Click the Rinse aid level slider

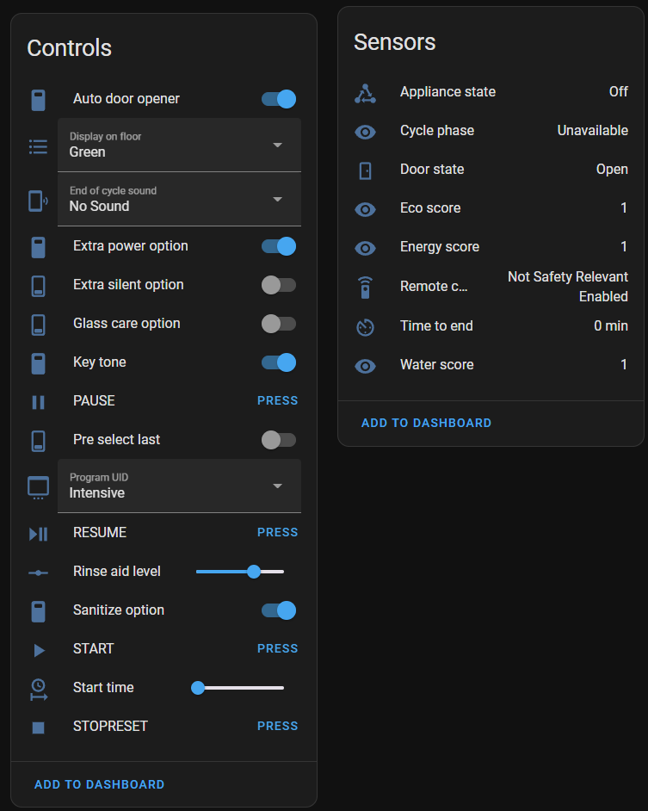[x=240, y=572]
